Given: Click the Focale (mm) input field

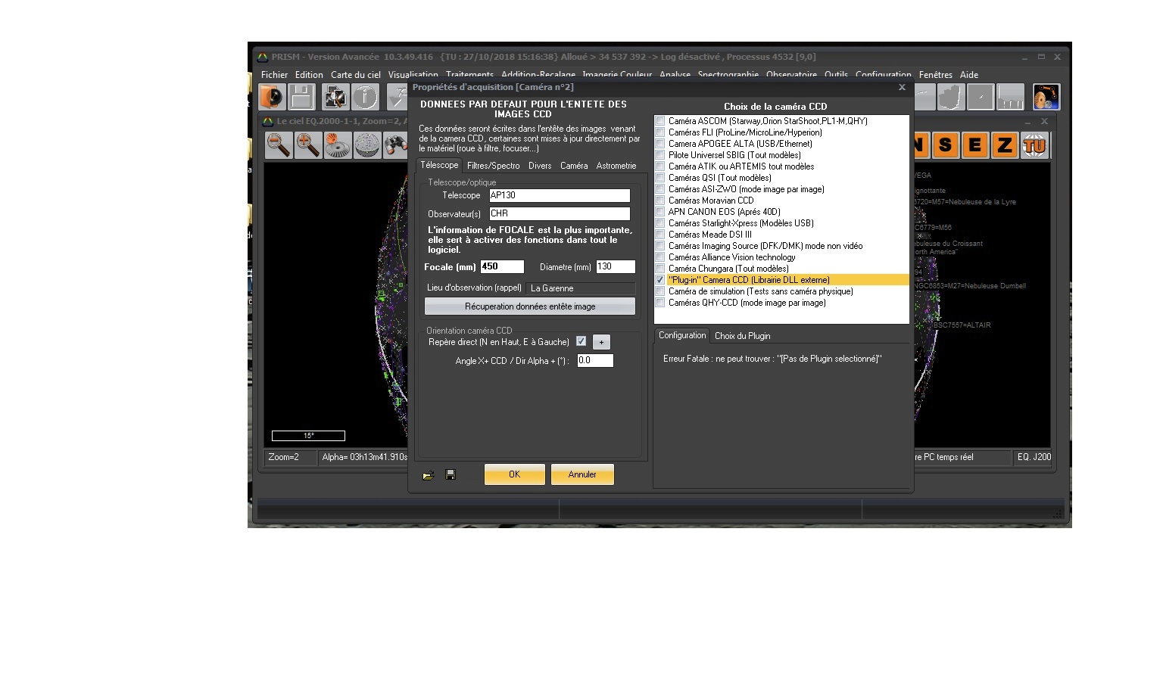Looking at the screenshot, I should 502,266.
